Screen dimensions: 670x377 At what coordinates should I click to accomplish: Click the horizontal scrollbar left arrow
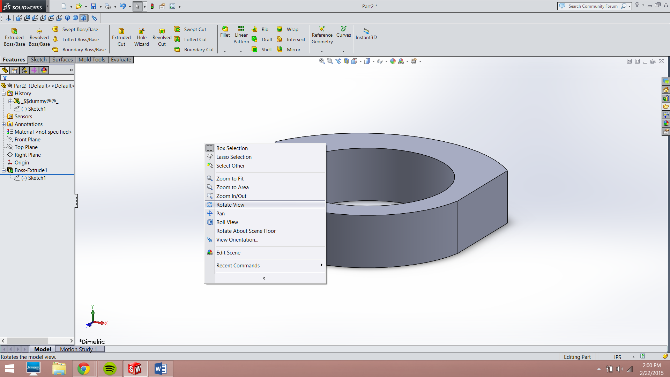[3, 341]
